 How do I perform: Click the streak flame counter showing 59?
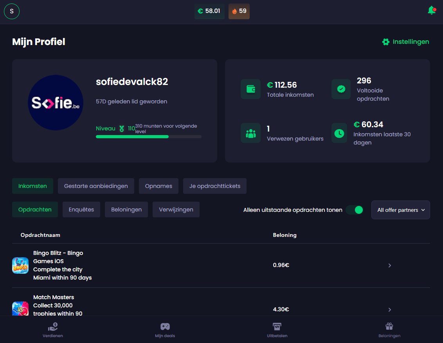239,11
